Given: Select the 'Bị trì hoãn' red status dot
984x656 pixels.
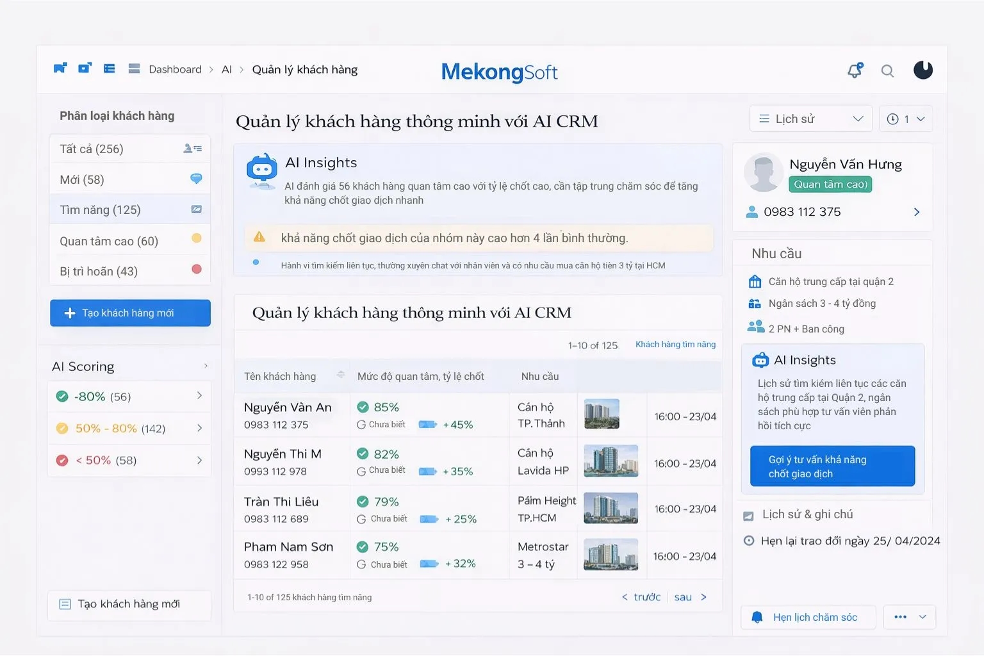Looking at the screenshot, I should click(x=196, y=269).
